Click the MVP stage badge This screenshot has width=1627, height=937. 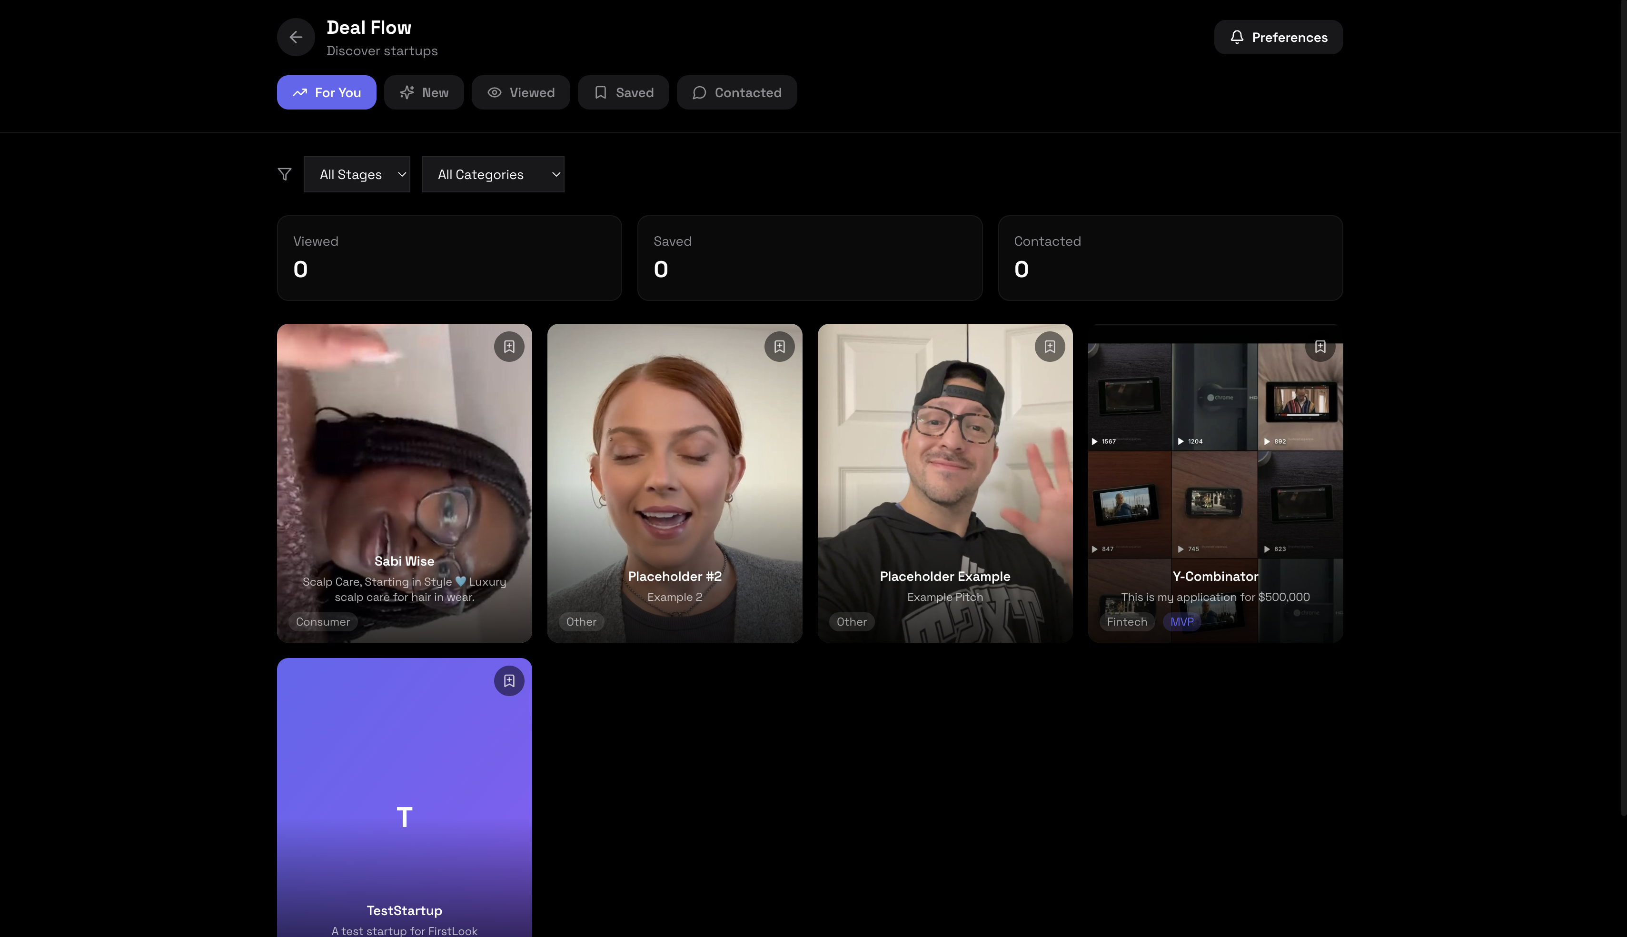[1181, 622]
